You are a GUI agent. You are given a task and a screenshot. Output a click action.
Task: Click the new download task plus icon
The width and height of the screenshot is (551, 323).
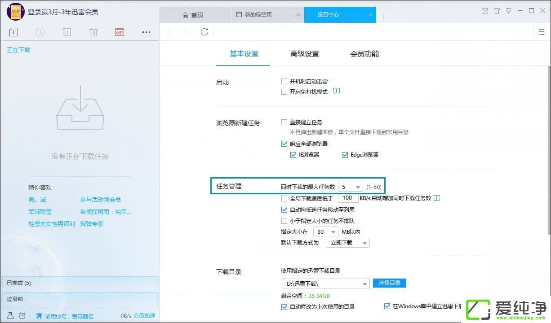13,32
